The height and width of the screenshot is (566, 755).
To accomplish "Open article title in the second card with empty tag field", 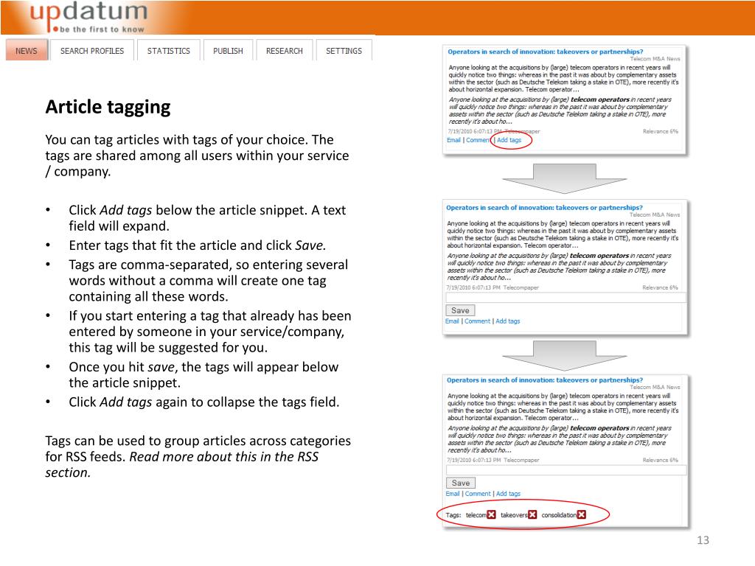I will tap(544, 207).
